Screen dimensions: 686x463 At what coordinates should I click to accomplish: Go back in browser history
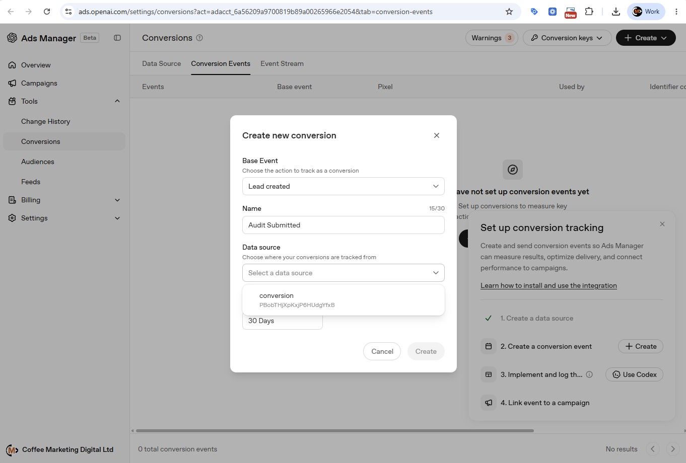pyautogui.click(x=11, y=12)
